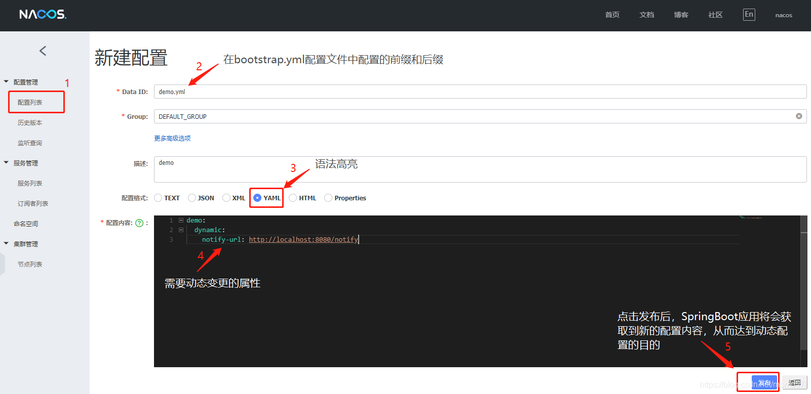
Task: Clear the Group field with the X icon
Action: [x=799, y=116]
